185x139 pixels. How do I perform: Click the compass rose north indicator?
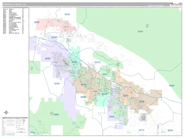click(x=6, y=112)
